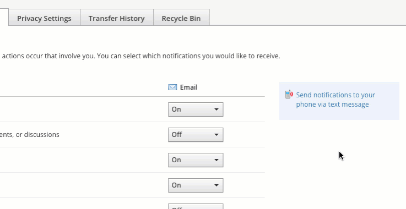Open the Off dropdown in the discussions row
The height and width of the screenshot is (209, 406).
coord(196,135)
